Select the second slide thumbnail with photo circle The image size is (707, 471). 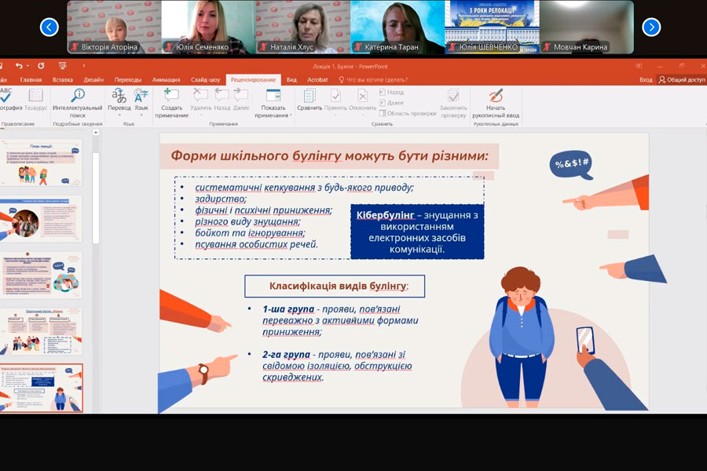[x=41, y=219]
